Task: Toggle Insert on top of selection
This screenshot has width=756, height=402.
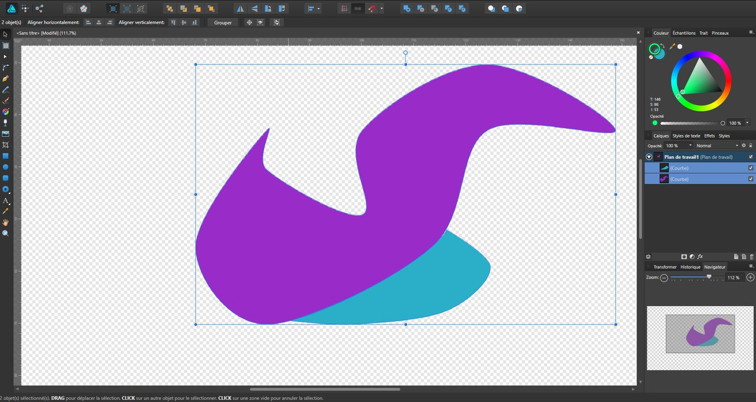Action: coord(505,9)
